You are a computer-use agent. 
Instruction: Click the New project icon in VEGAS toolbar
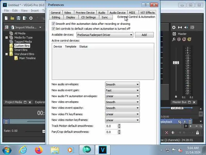6,18
